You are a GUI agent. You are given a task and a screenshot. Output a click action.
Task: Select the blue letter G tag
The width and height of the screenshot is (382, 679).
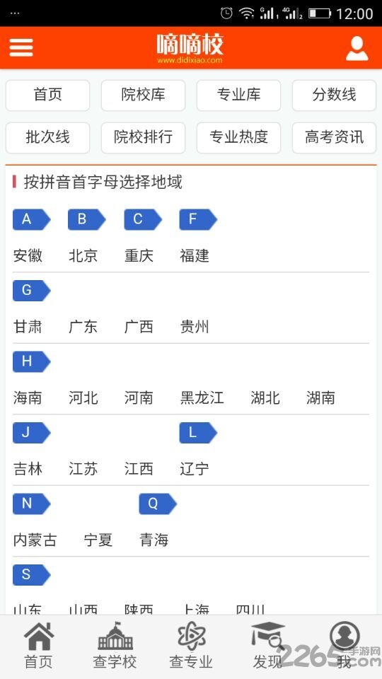[32, 291]
